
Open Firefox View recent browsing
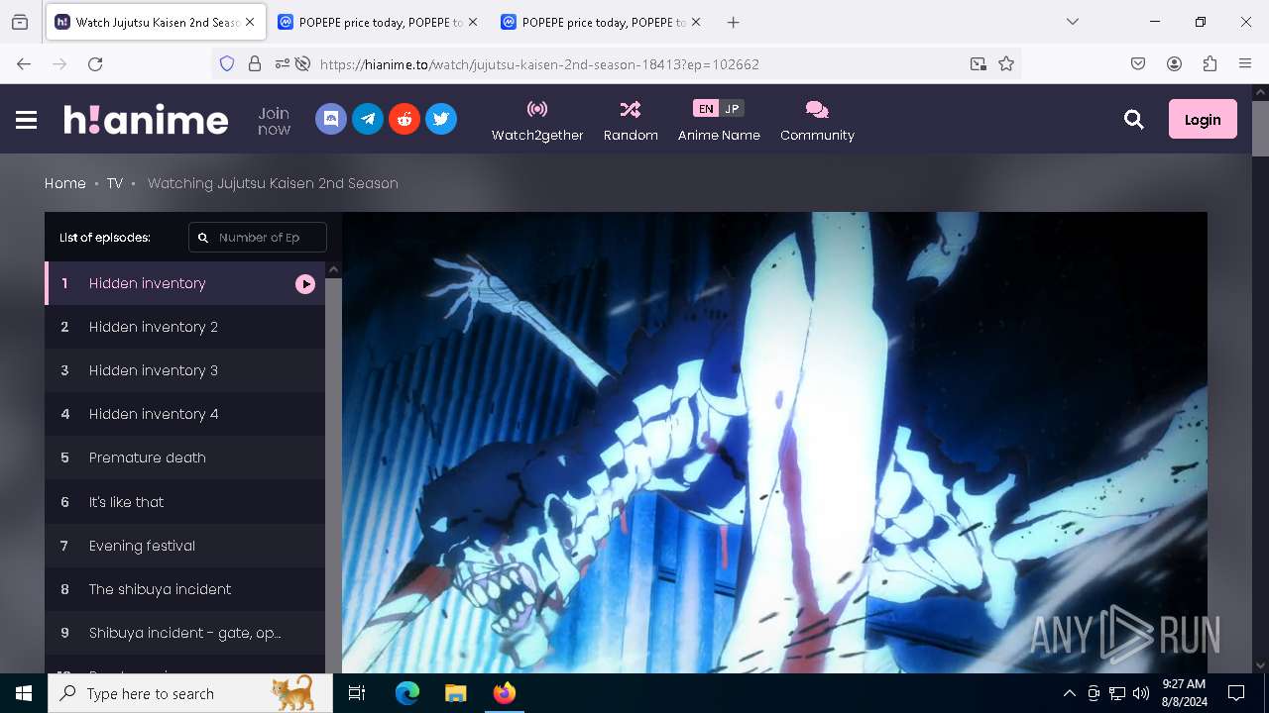coord(20,22)
